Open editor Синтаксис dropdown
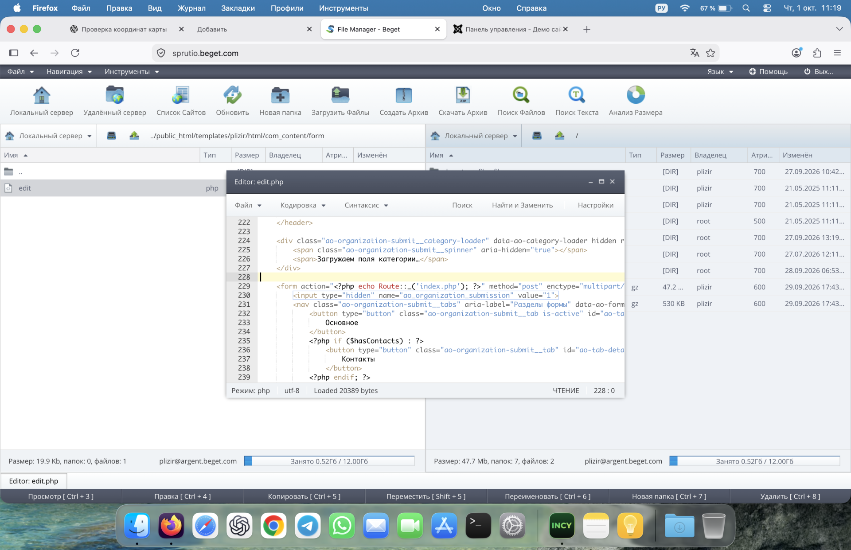The image size is (851, 550). (x=366, y=205)
